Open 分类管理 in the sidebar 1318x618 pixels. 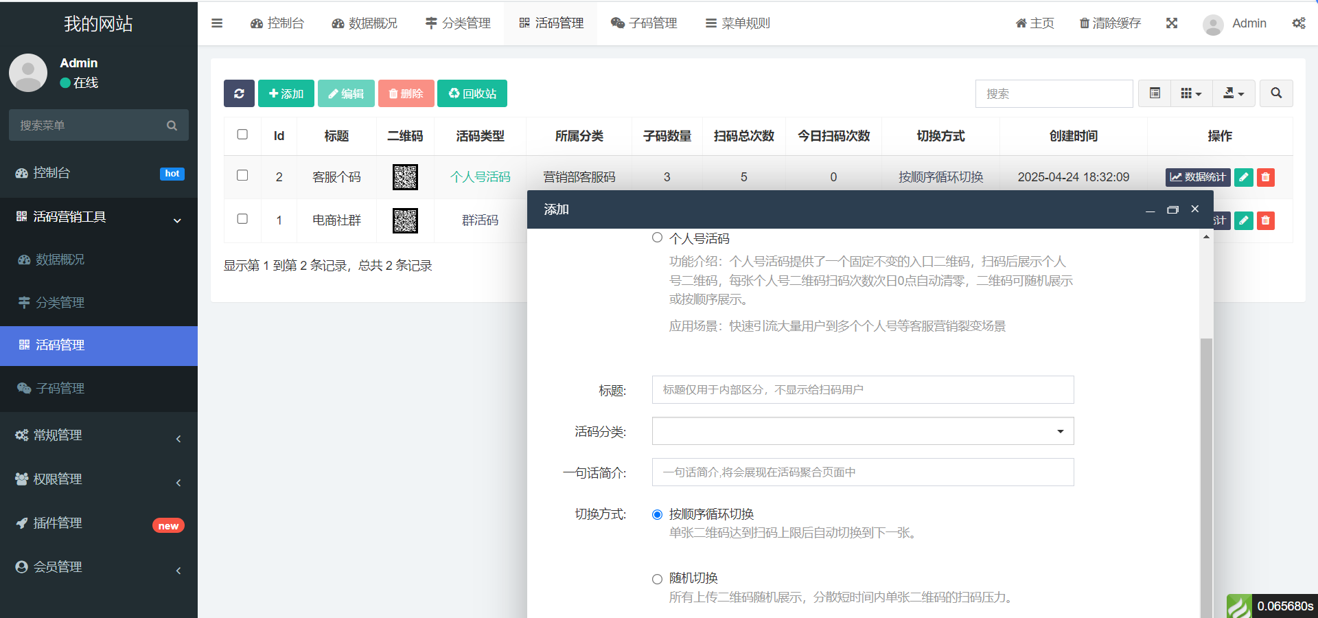click(99, 303)
